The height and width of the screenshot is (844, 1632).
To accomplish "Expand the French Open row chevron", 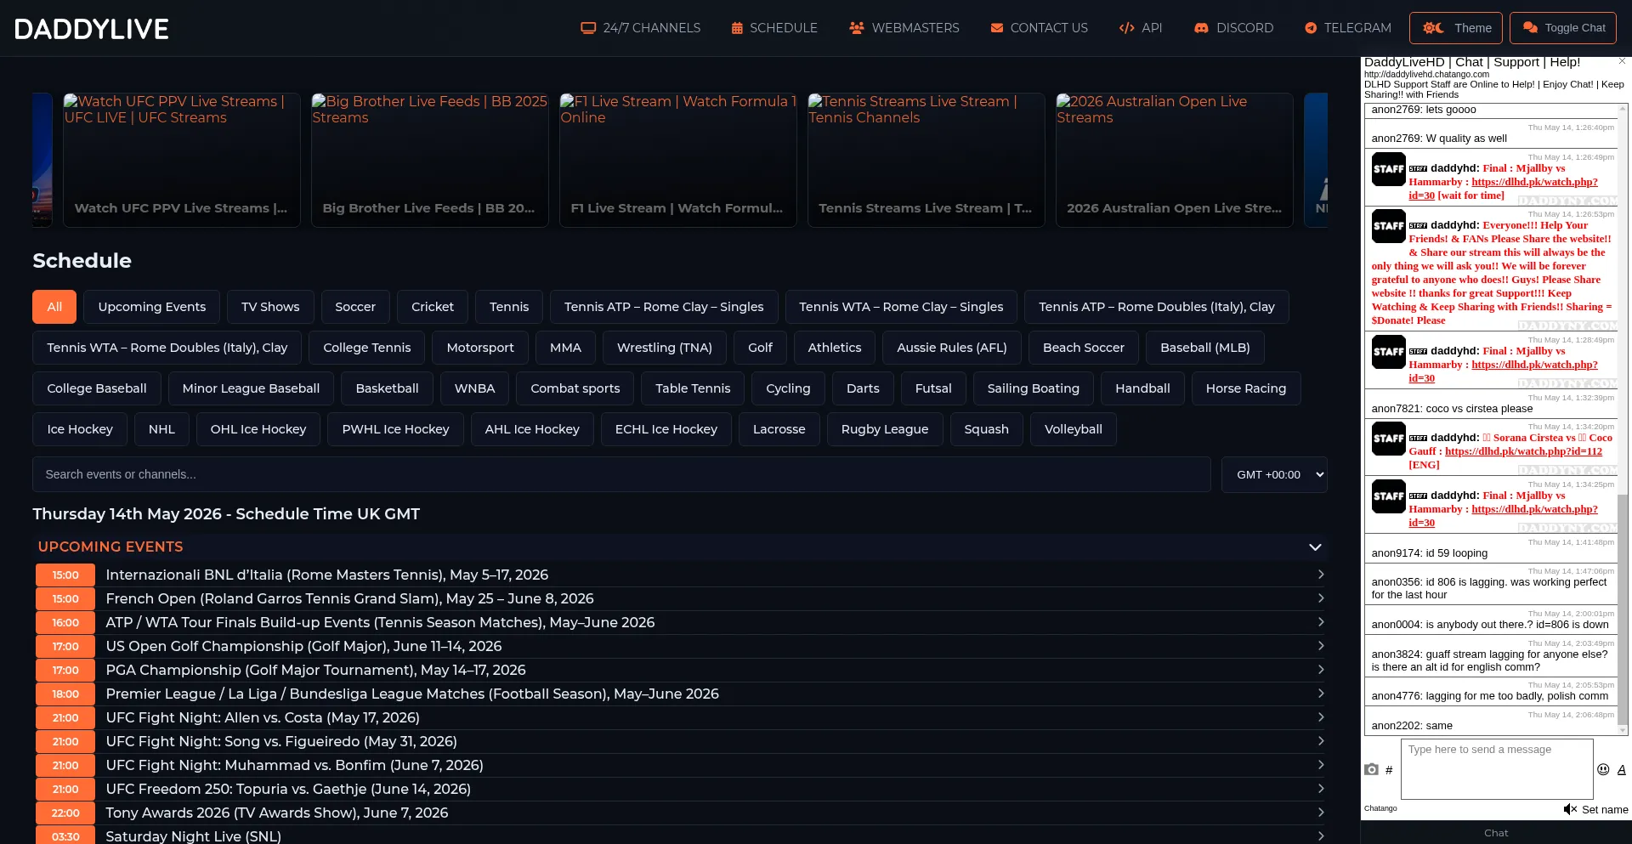I will pos(1321,598).
